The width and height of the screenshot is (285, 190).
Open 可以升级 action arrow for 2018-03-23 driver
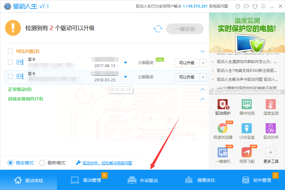click(x=203, y=77)
